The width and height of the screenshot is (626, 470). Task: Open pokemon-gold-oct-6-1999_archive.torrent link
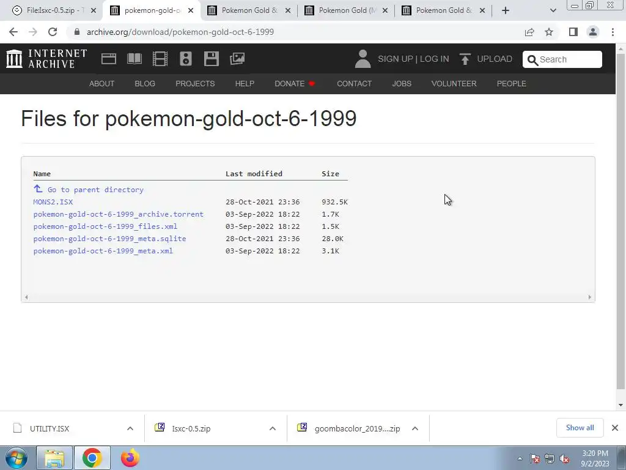pos(119,214)
